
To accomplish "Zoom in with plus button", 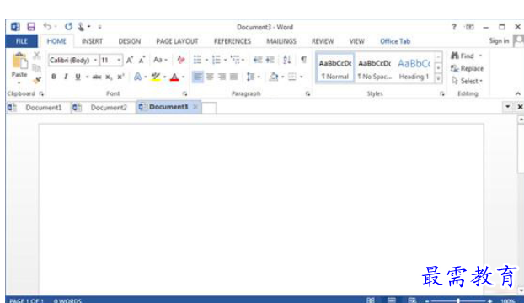I will click(489, 300).
